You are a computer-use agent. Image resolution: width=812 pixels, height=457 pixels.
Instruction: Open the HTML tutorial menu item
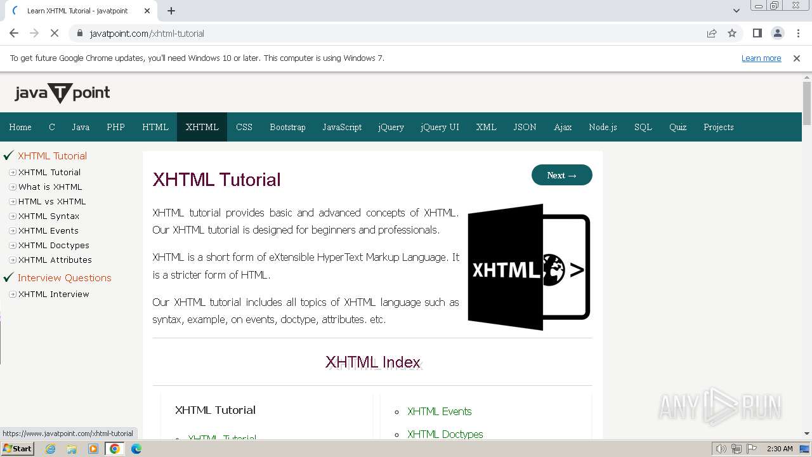(x=155, y=127)
